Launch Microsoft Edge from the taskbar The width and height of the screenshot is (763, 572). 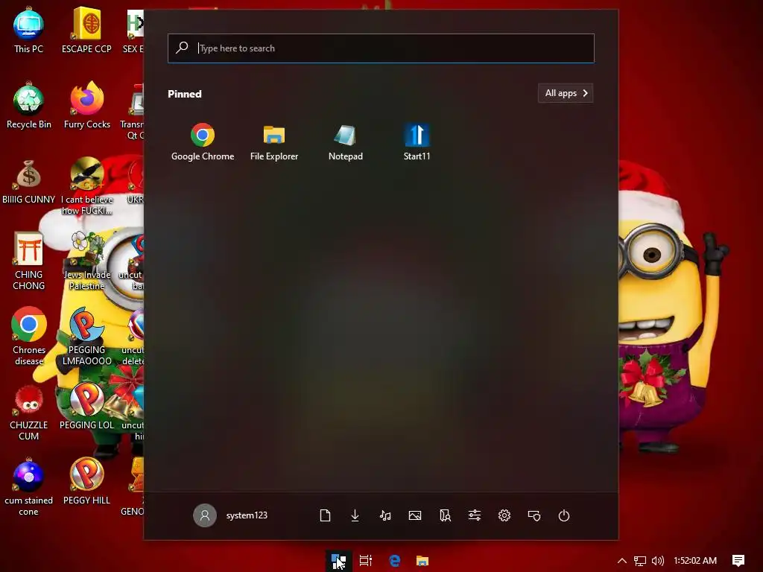click(x=395, y=560)
